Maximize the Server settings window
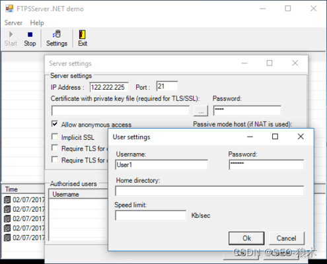Image resolution: width=327 pixels, height=264 pixels. click(x=270, y=63)
